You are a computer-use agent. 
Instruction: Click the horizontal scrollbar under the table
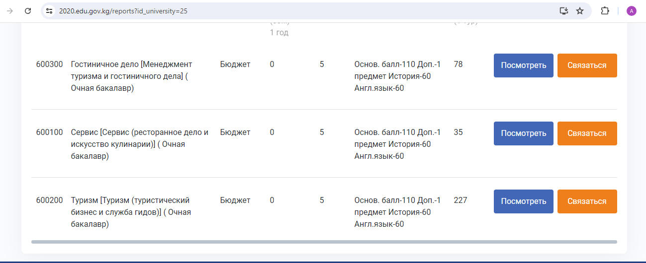(x=324, y=242)
